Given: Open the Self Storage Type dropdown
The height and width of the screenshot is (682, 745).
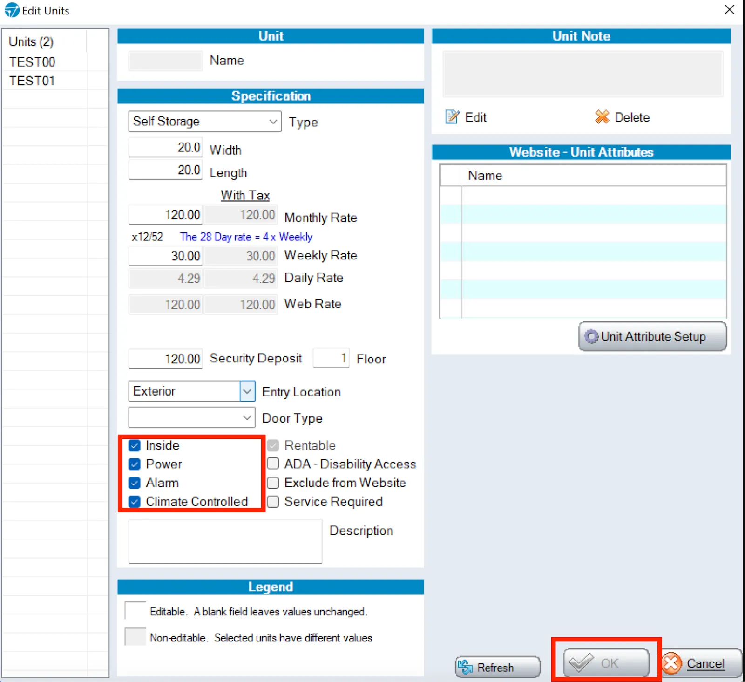Looking at the screenshot, I should point(205,122).
